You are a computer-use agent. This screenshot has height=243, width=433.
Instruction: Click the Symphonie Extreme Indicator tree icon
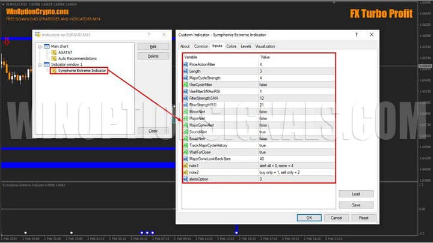coord(54,71)
